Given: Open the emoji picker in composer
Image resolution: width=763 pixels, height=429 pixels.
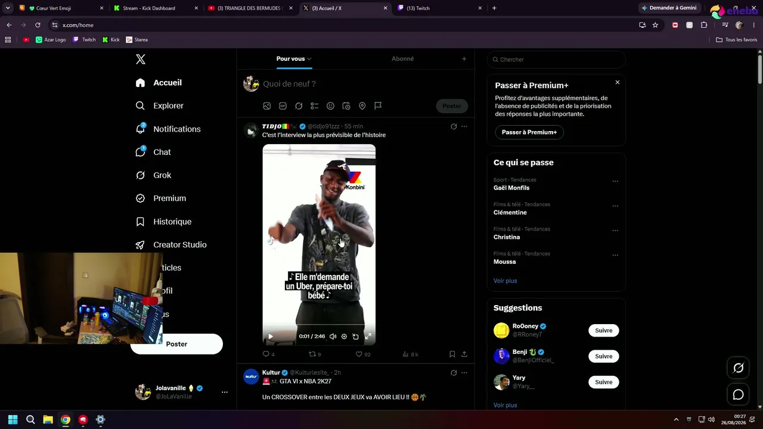Looking at the screenshot, I should click(330, 106).
